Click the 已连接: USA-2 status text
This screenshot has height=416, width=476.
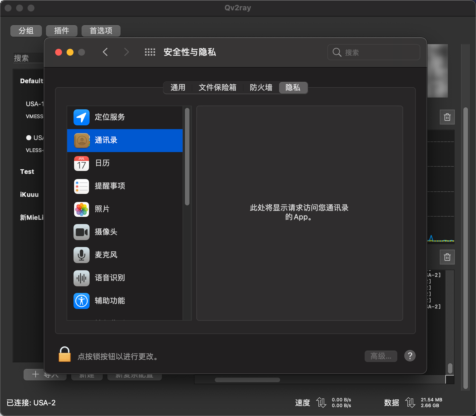(31, 403)
